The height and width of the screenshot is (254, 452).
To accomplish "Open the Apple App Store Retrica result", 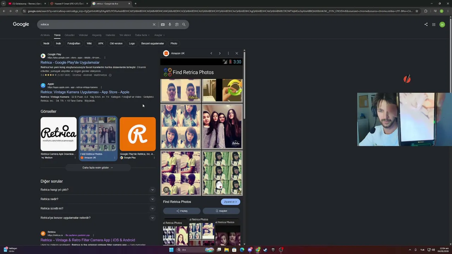I will (85, 92).
